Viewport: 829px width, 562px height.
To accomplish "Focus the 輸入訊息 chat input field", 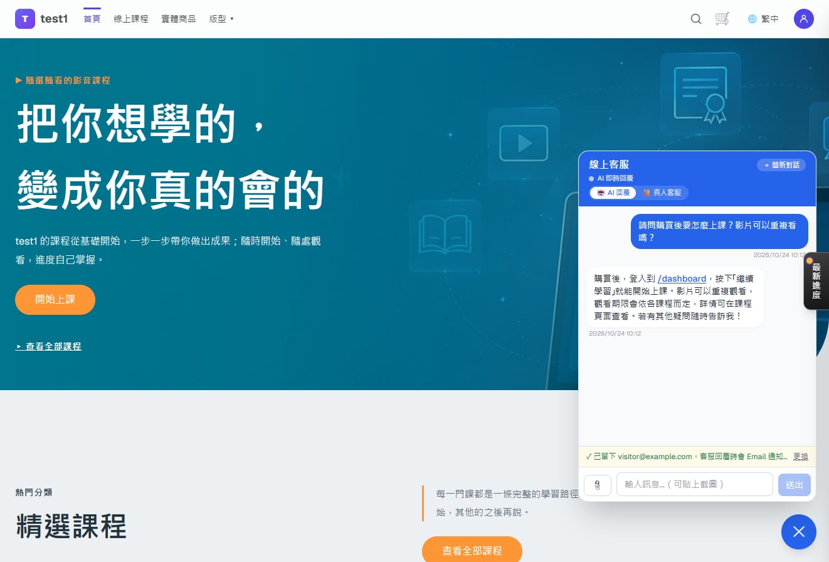I will [x=695, y=484].
